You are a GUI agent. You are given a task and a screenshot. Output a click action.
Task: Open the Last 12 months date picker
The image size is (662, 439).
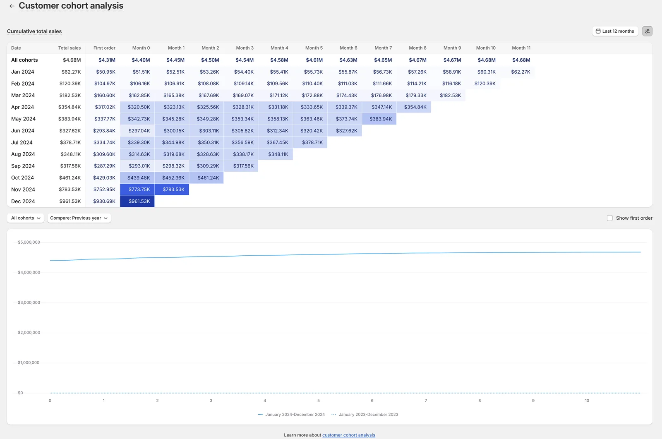[x=615, y=31]
